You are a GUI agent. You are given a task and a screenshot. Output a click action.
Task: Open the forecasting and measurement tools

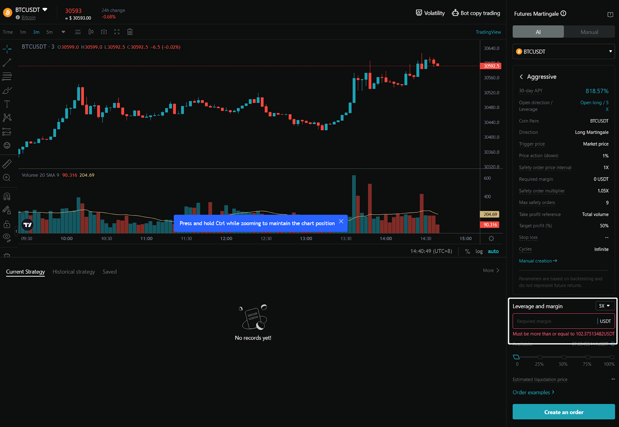7,132
